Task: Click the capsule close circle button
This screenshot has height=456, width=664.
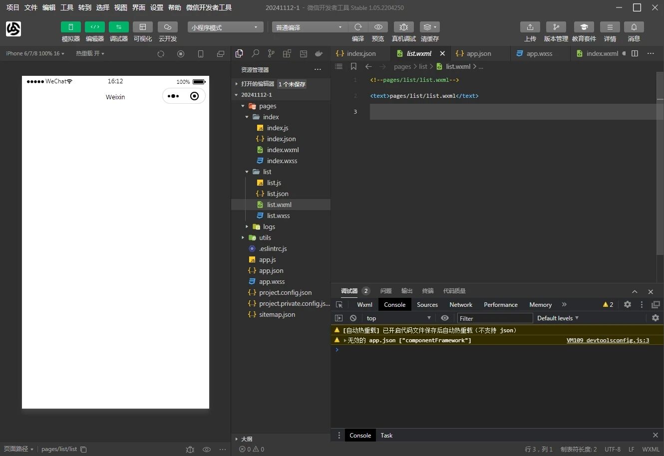Action: (195, 96)
